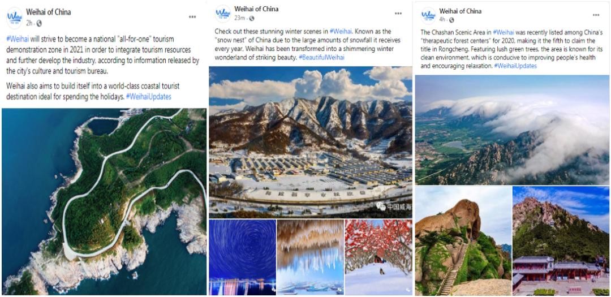Open the #WeihaiUpdates hashtag in the tourism zone post
The width and height of the screenshot is (611, 297).
pyautogui.click(x=148, y=96)
